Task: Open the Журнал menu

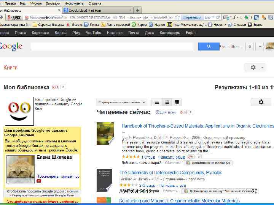Action: tap(36, 3)
